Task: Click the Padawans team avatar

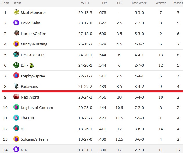Action: (16, 86)
